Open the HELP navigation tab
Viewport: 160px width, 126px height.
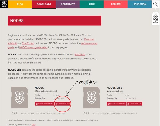92,4
